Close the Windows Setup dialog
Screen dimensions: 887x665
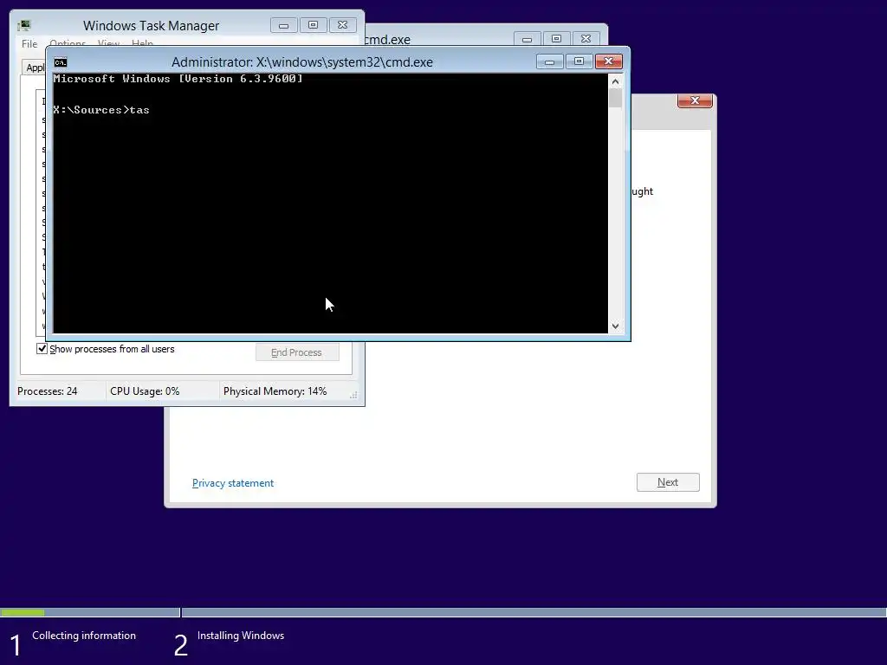tap(695, 100)
